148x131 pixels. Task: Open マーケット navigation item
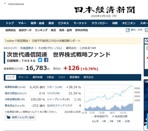click(x=80, y=23)
